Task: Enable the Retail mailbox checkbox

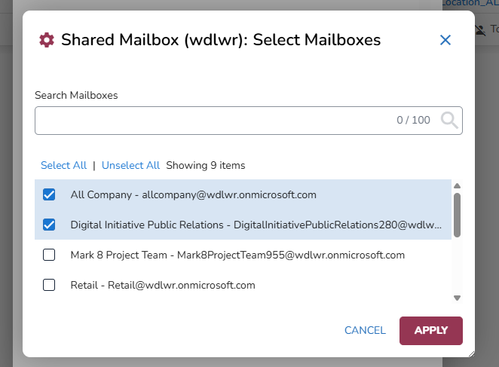Action: tap(49, 285)
